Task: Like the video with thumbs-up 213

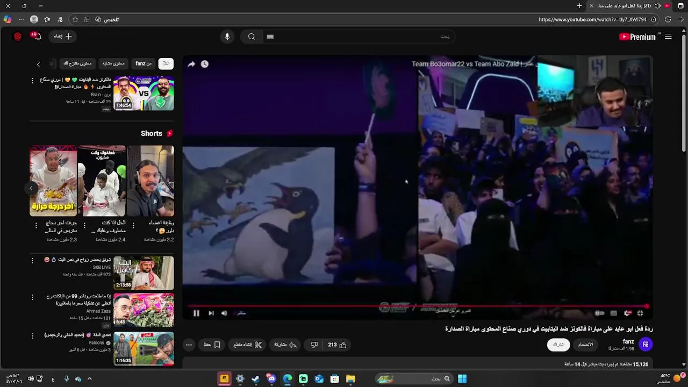Action: (337, 345)
